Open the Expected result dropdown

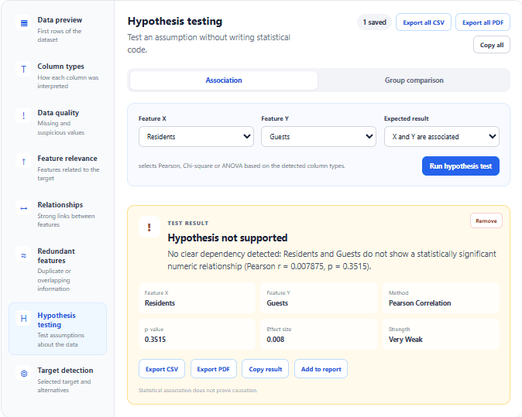pos(441,136)
